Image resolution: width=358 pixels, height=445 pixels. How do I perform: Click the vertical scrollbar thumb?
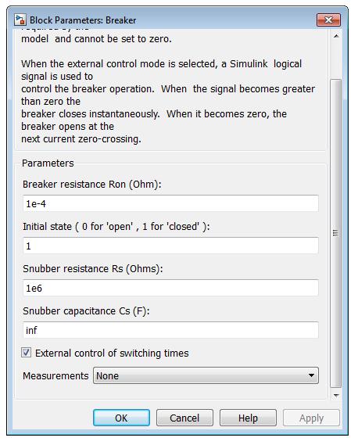click(x=336, y=233)
